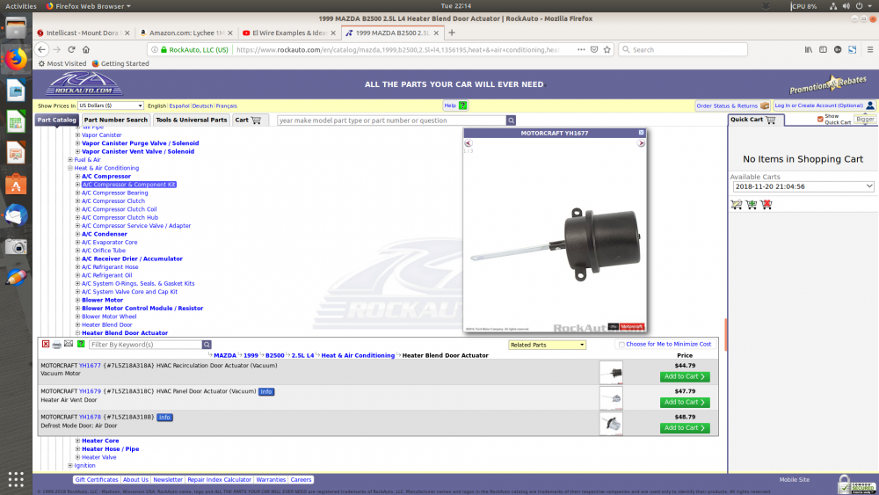The image size is (879, 495).
Task: Expand the Blower Motor tree node
Action: tap(78, 300)
